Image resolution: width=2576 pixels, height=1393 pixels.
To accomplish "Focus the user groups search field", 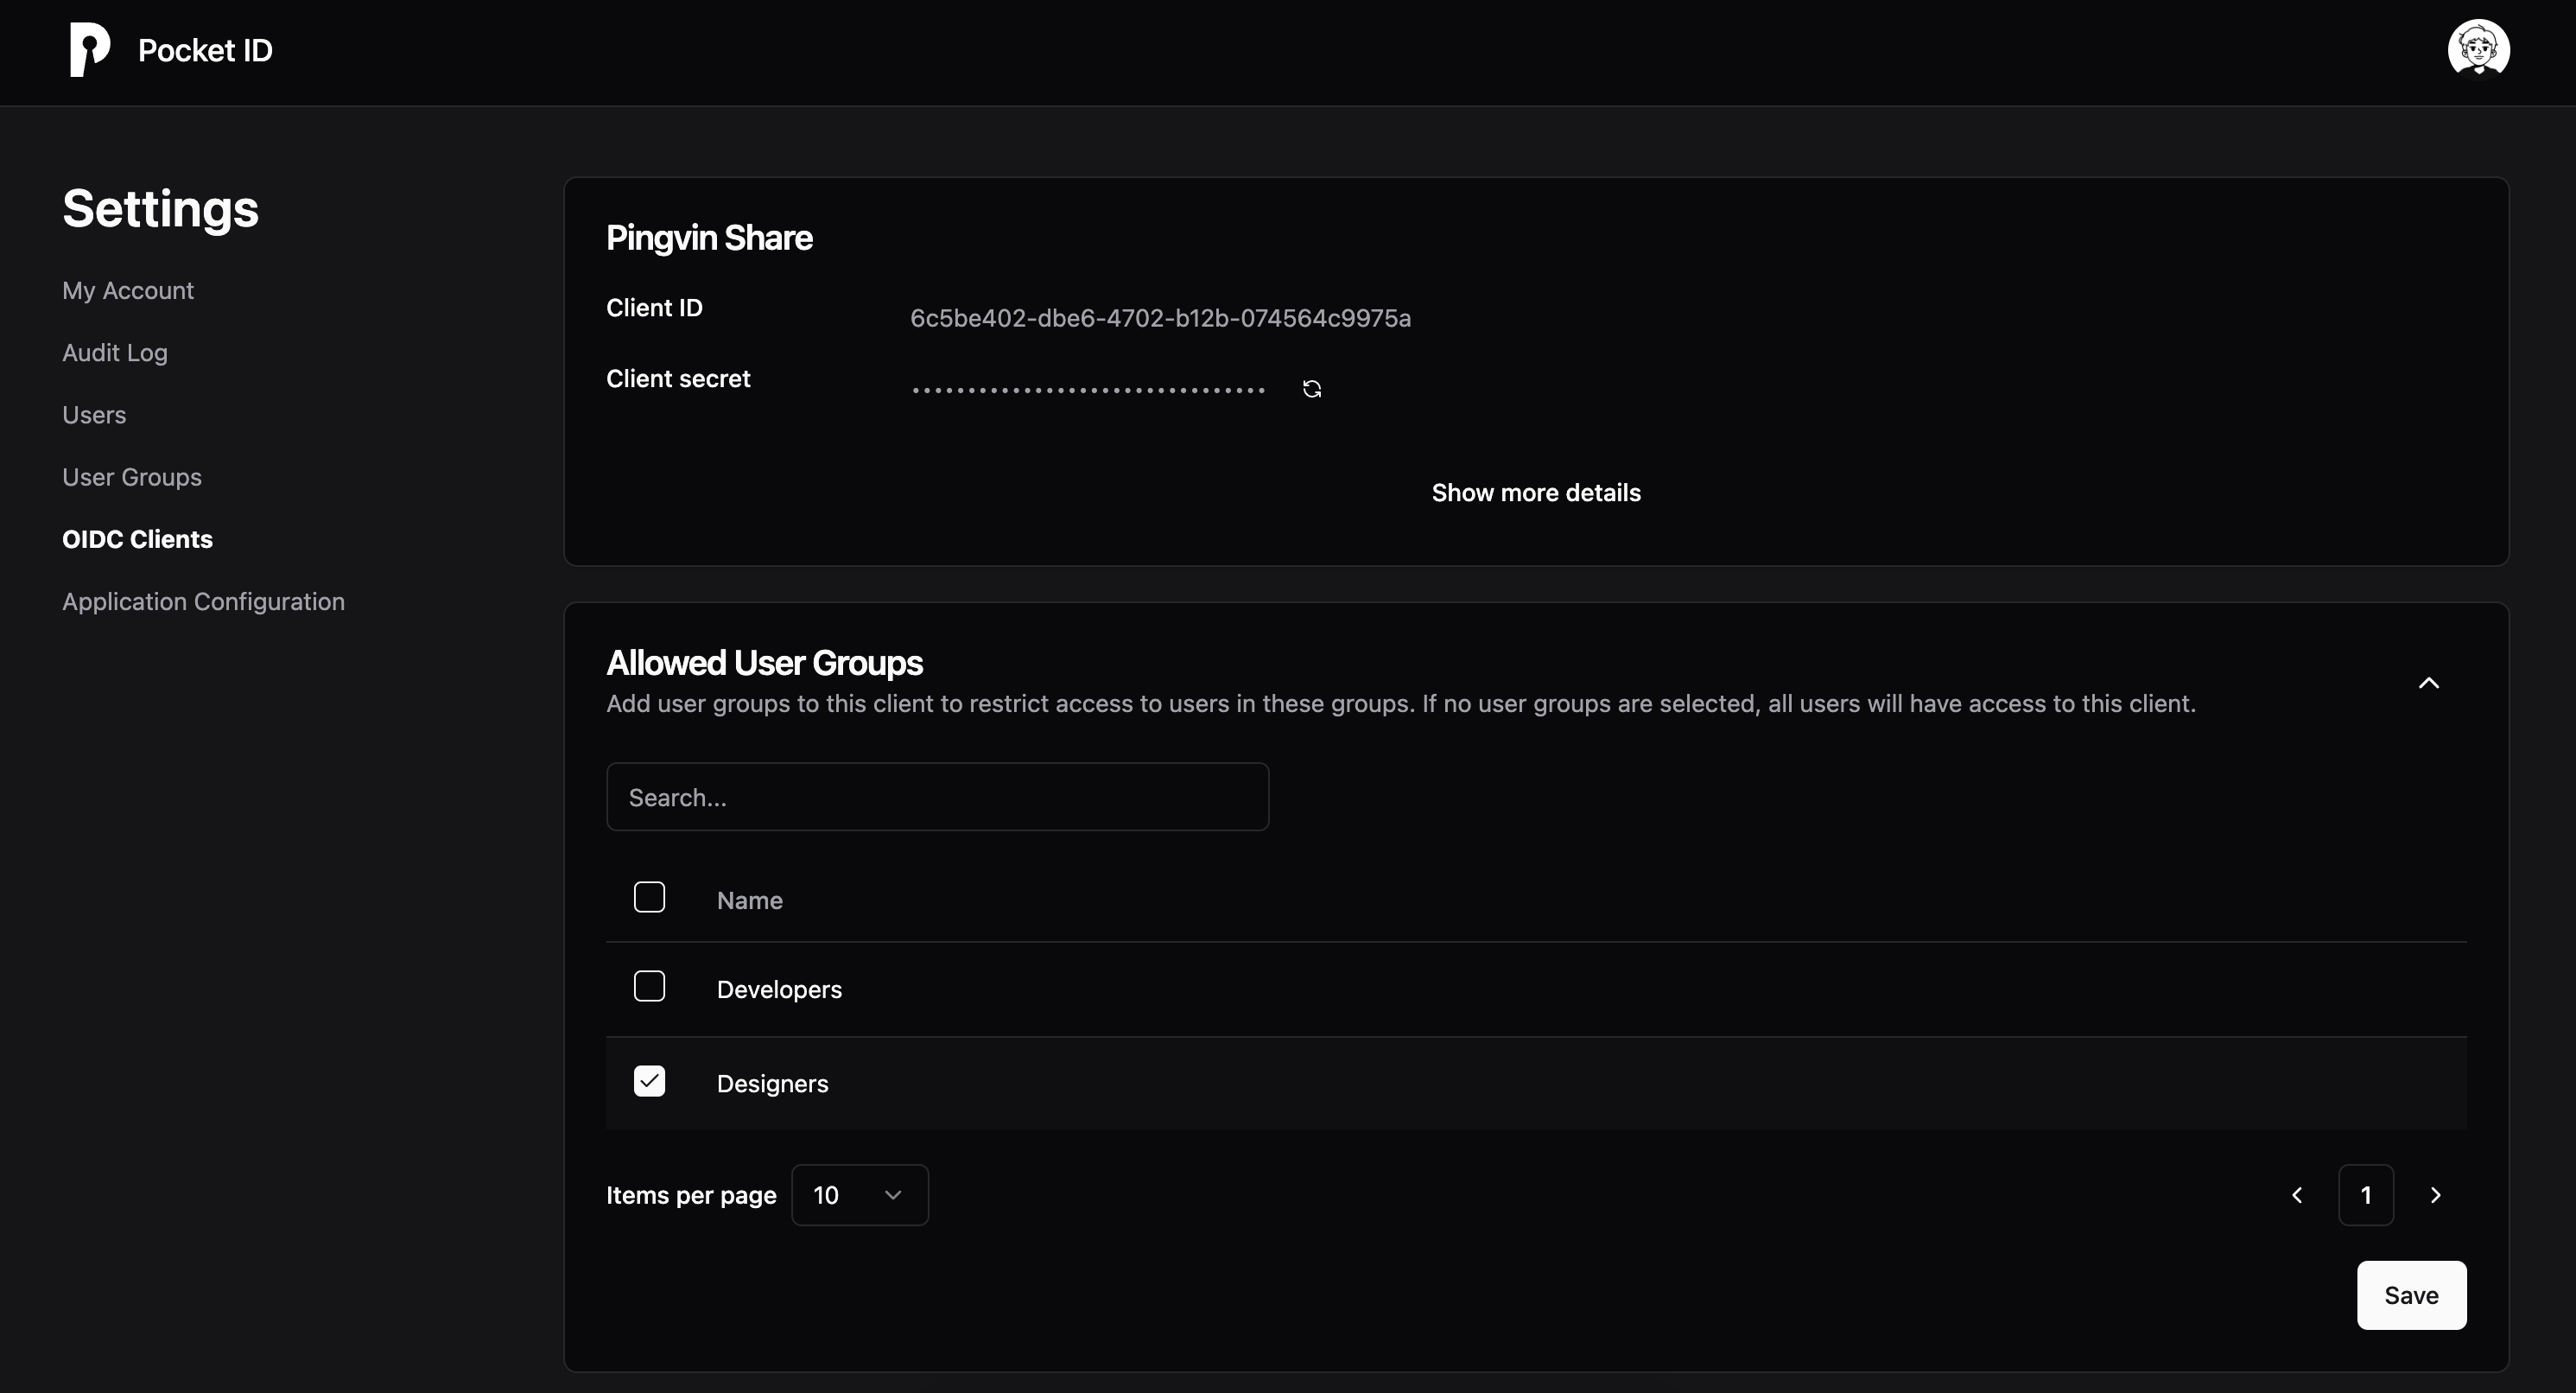I will click(x=937, y=797).
